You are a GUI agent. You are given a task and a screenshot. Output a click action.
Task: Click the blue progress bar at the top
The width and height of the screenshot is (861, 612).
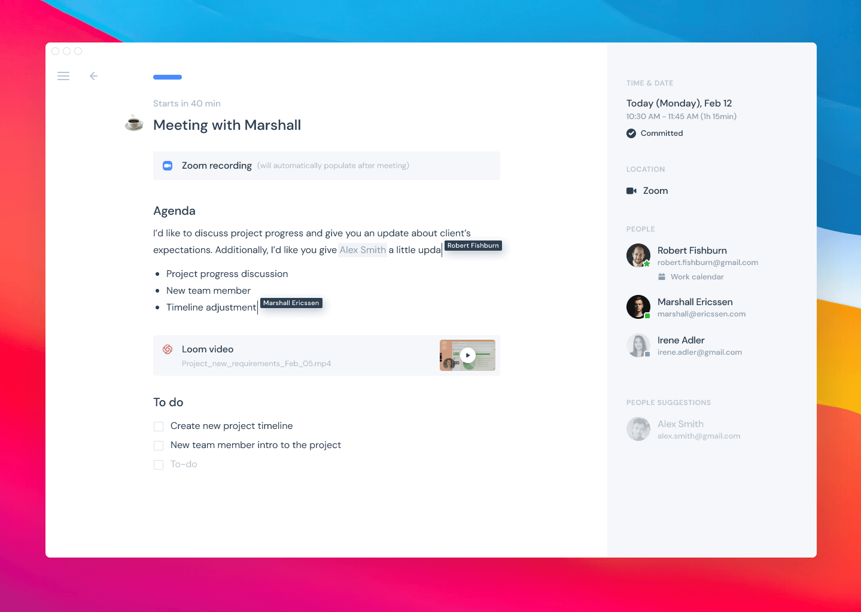tap(167, 77)
